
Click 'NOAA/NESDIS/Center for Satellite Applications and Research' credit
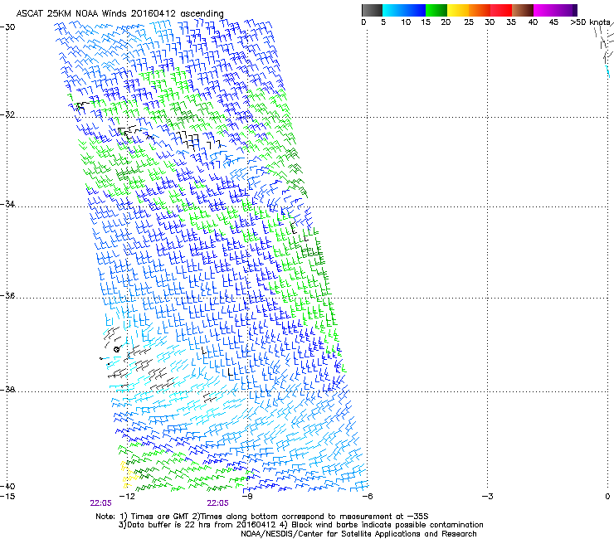tap(358, 533)
